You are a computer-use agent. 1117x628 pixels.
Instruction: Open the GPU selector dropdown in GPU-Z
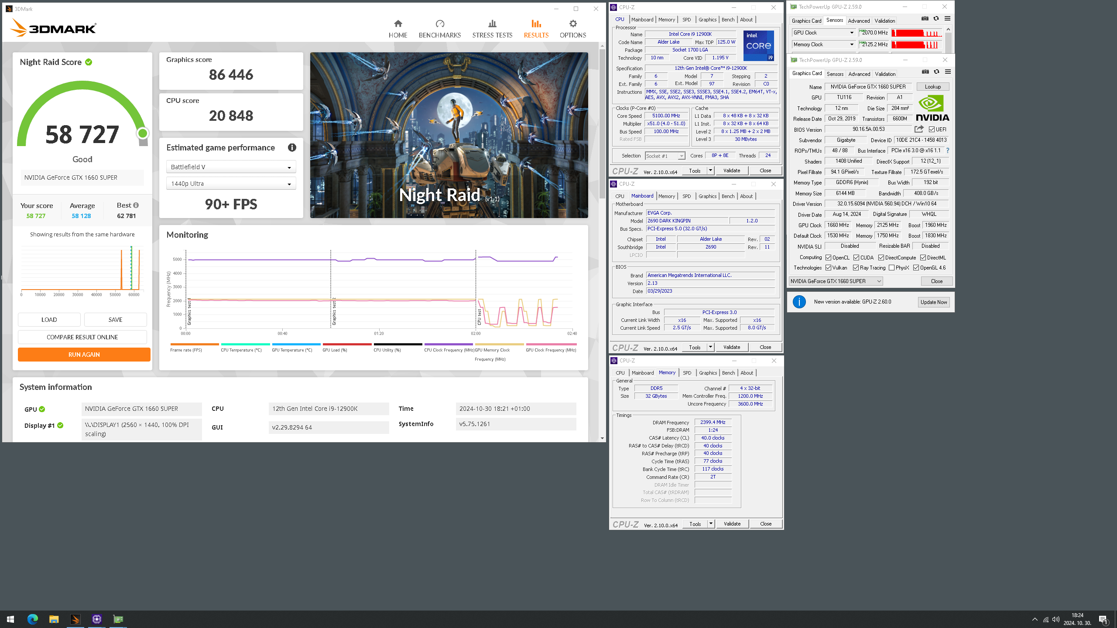tap(836, 281)
